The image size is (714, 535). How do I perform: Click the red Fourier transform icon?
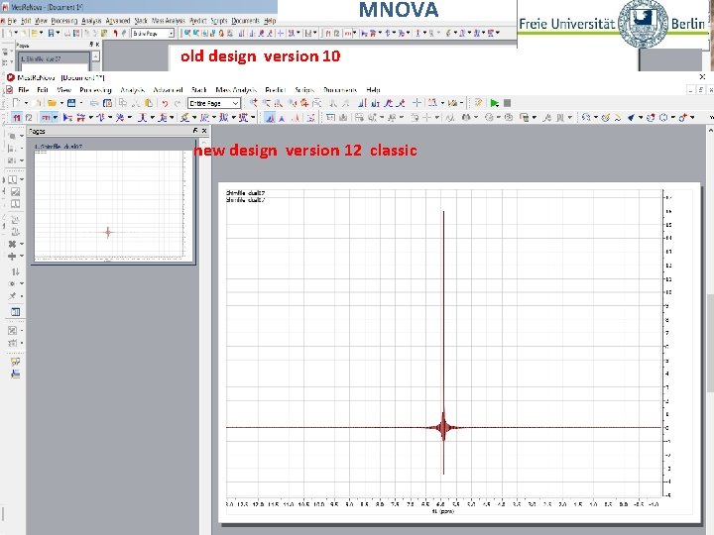pos(81,118)
